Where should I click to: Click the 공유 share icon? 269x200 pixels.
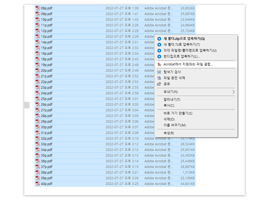pyautogui.click(x=159, y=84)
